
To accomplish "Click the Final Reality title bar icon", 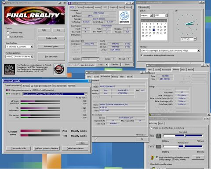I will click(4, 3).
